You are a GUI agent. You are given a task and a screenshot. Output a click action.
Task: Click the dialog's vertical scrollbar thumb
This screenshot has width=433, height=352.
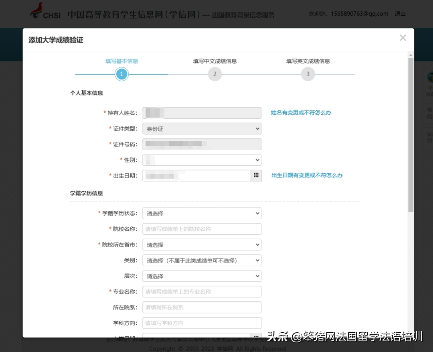(411, 134)
